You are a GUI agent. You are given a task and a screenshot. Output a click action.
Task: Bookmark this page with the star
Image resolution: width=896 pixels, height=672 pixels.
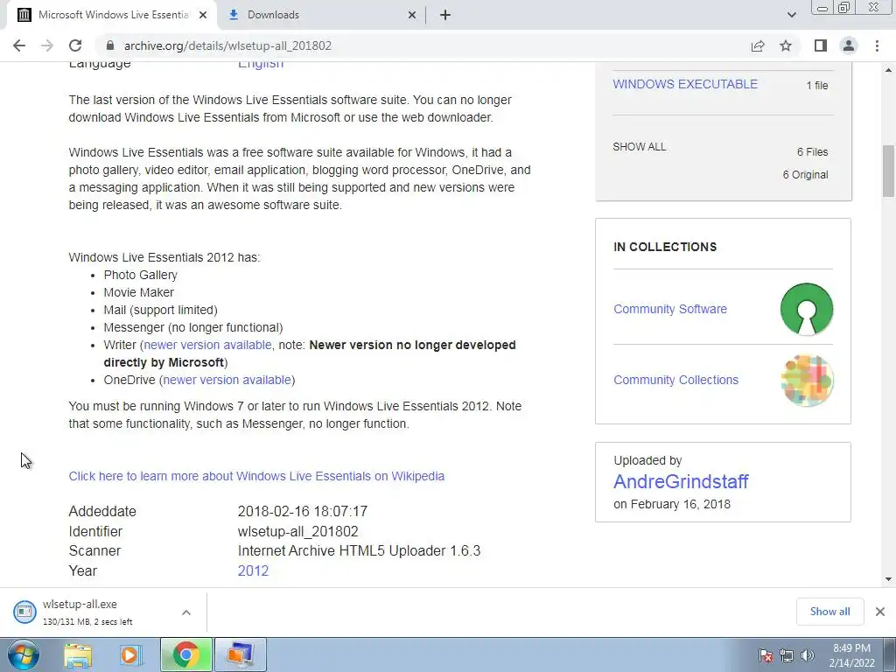coord(786,45)
